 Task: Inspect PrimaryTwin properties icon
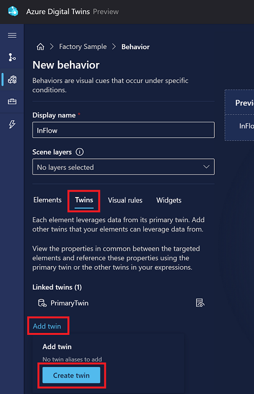click(200, 303)
